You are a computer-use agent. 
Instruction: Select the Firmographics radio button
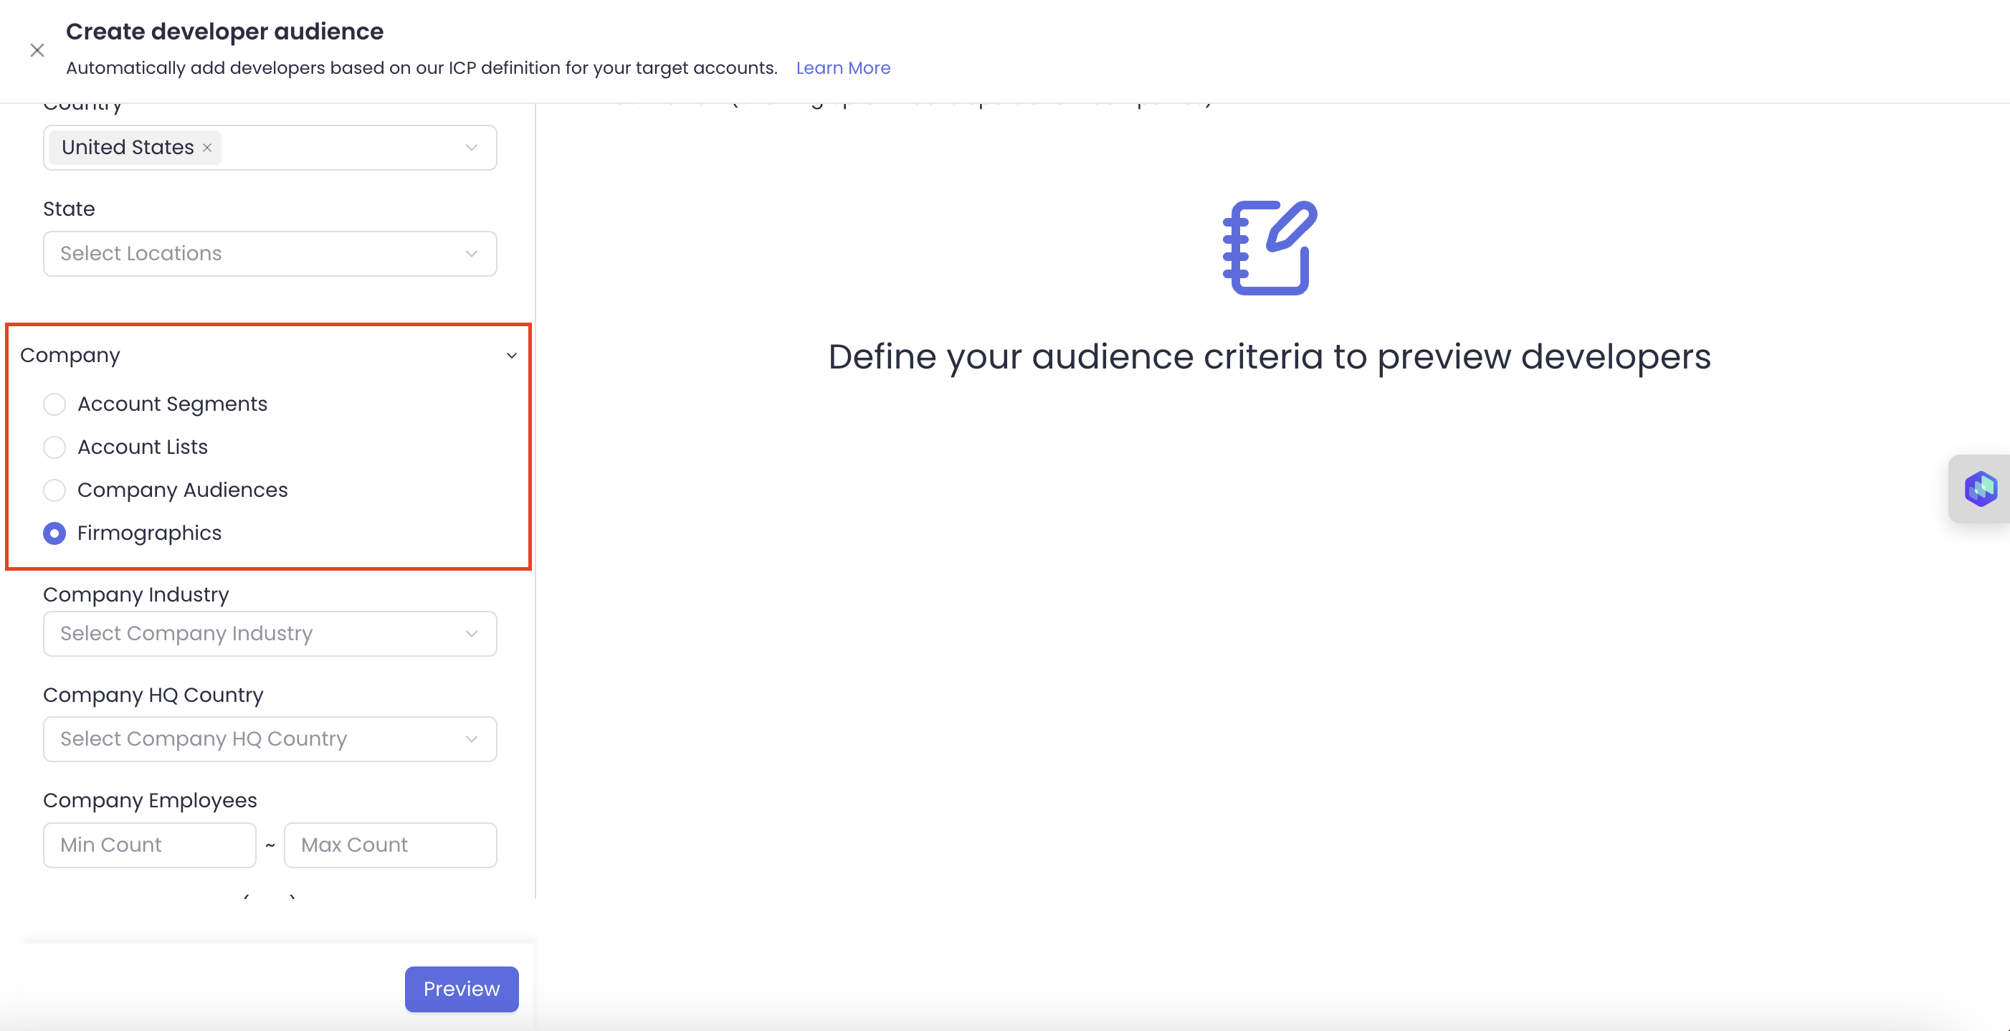pos(54,533)
